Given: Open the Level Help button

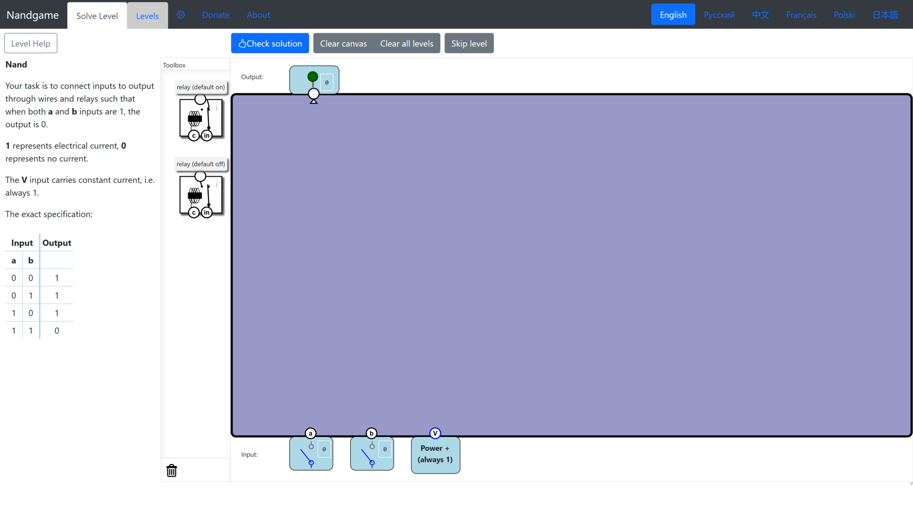Looking at the screenshot, I should (31, 43).
